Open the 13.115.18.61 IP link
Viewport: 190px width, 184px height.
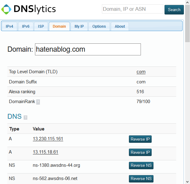[45, 152]
